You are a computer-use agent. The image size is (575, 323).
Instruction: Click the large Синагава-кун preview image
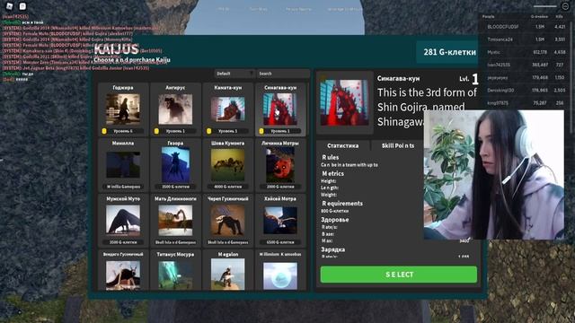tap(344, 102)
